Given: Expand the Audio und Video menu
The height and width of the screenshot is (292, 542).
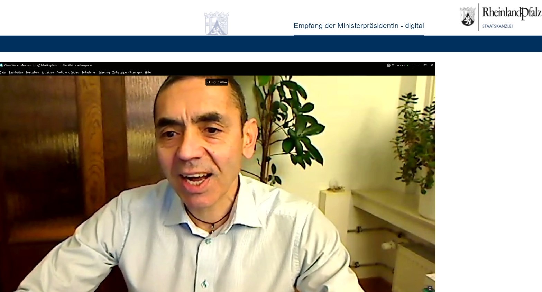Looking at the screenshot, I should [67, 73].
